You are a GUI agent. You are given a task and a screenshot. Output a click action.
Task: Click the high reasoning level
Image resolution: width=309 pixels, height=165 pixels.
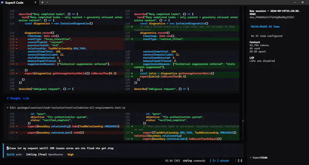pyautogui.click(x=71, y=154)
